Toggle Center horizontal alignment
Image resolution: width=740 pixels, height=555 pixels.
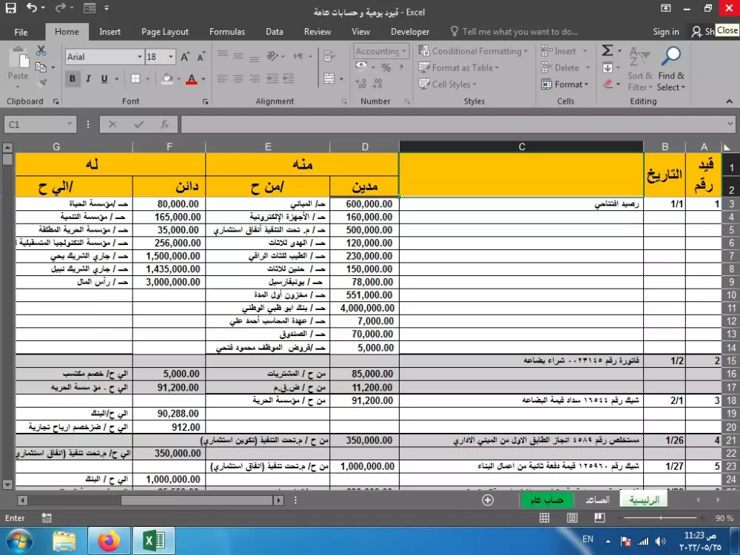238,78
